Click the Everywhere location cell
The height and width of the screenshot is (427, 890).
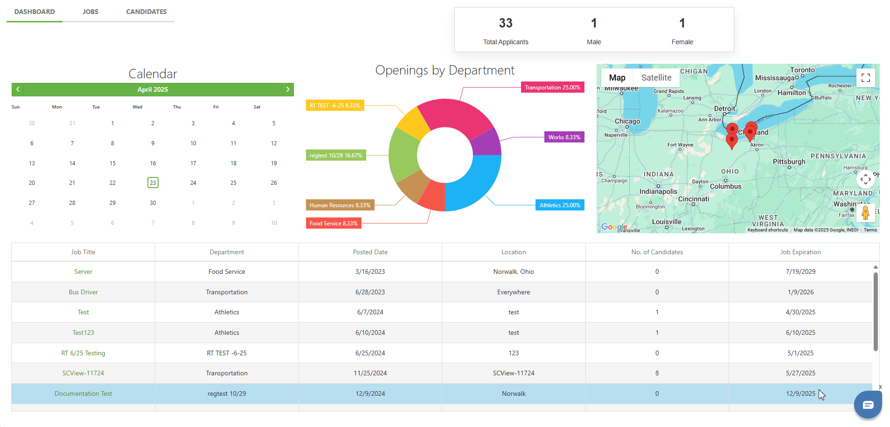coord(514,292)
